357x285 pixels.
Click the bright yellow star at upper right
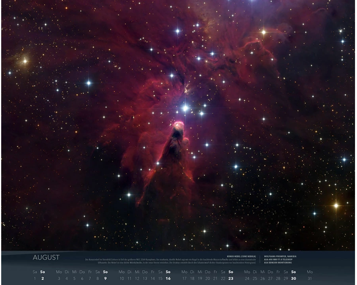(x=263, y=32)
